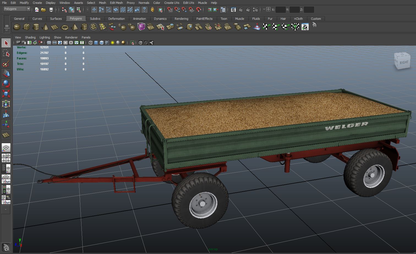Click the Soft Modification tool
Viewport: 416px width, 254px height.
(6, 114)
